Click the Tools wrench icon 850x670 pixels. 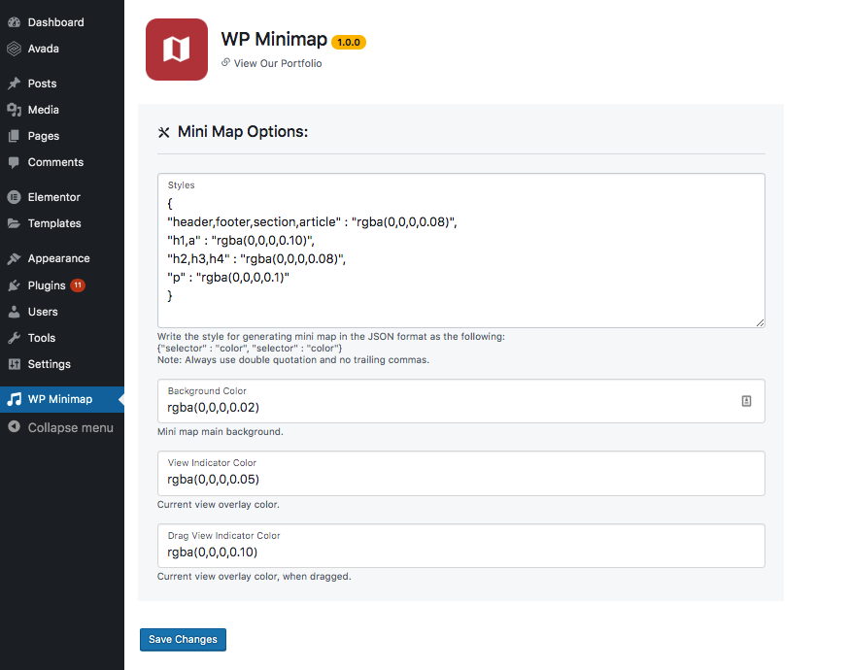pos(15,338)
